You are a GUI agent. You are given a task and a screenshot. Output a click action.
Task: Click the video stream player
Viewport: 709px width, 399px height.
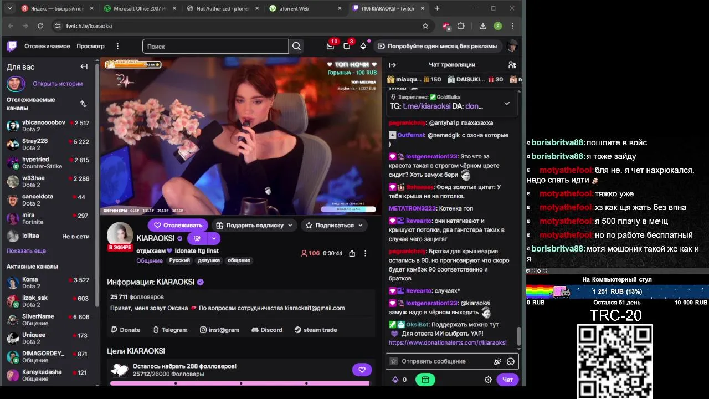[x=241, y=136]
